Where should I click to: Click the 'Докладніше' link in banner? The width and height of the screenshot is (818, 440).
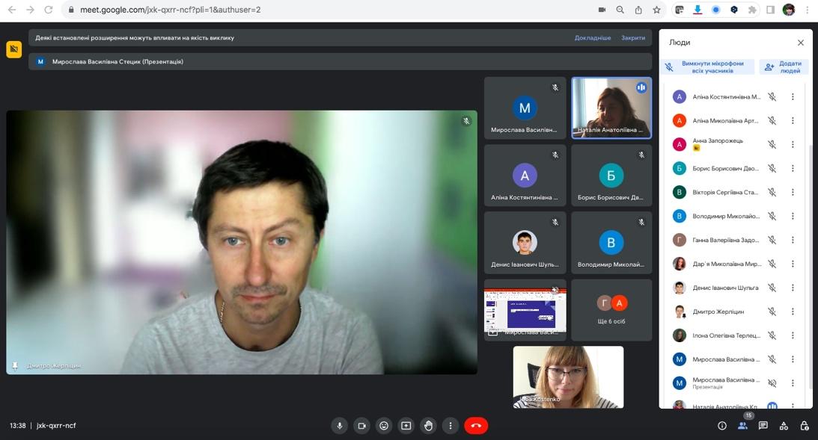point(593,37)
